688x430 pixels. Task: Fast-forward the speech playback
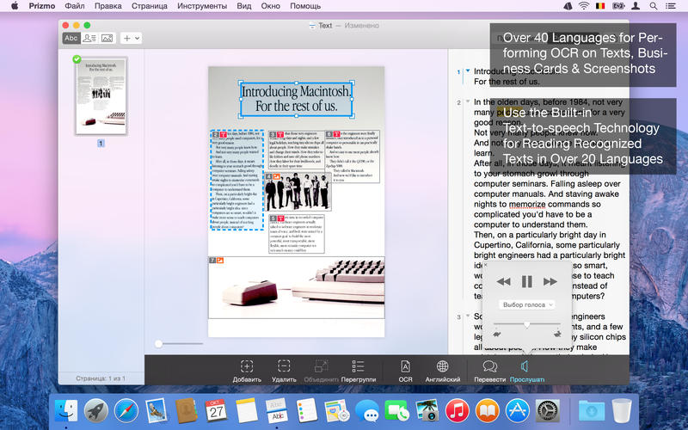point(550,282)
